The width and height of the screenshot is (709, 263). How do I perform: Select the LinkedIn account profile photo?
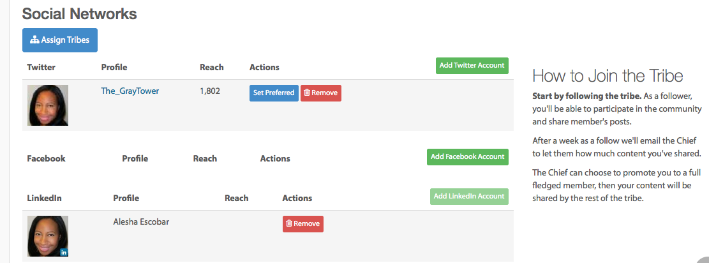click(48, 236)
